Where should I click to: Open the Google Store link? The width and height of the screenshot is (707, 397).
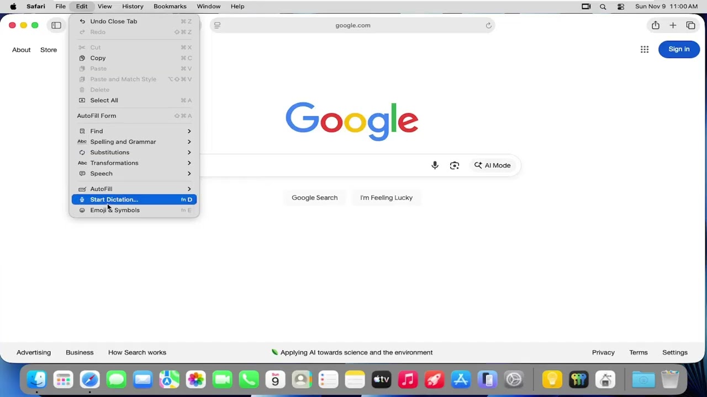click(49, 50)
